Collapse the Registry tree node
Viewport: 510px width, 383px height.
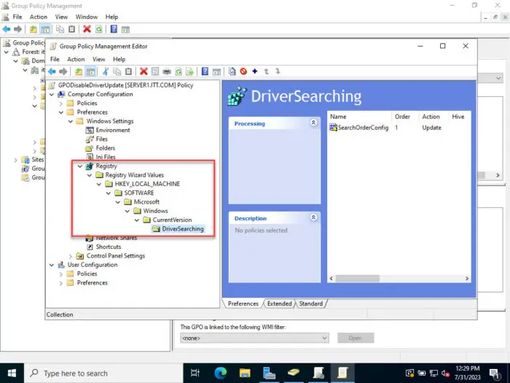coord(79,166)
